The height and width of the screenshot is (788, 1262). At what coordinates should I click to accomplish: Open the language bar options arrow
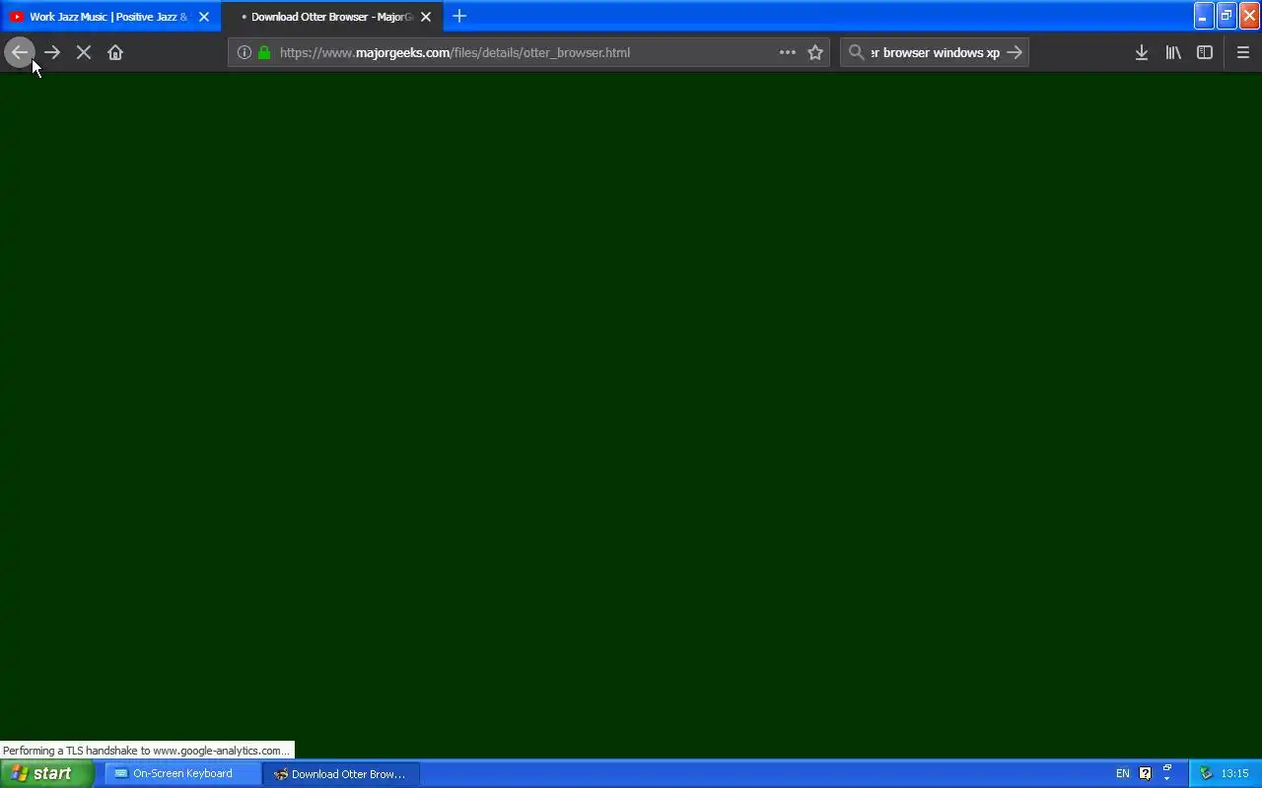pyautogui.click(x=1167, y=778)
